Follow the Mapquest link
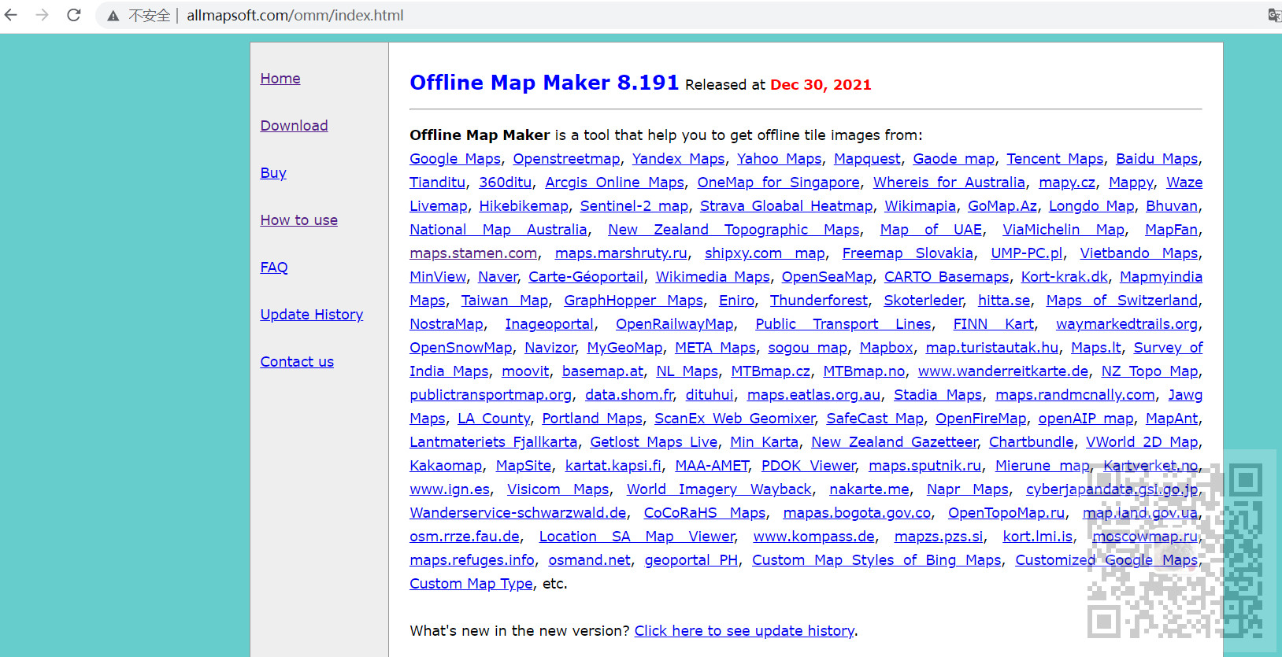 tap(867, 159)
